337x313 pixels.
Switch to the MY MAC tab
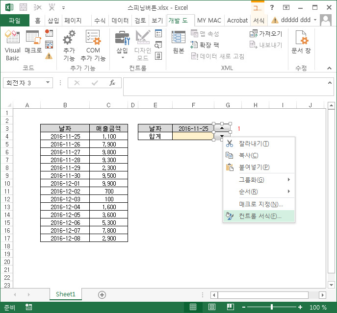pyautogui.click(x=209, y=21)
